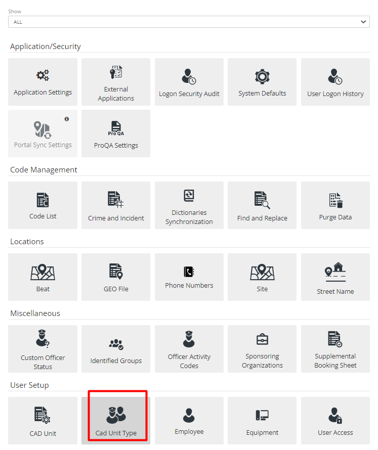Open the Show dropdown set to ALL
The height and width of the screenshot is (450, 378).
pos(189,22)
